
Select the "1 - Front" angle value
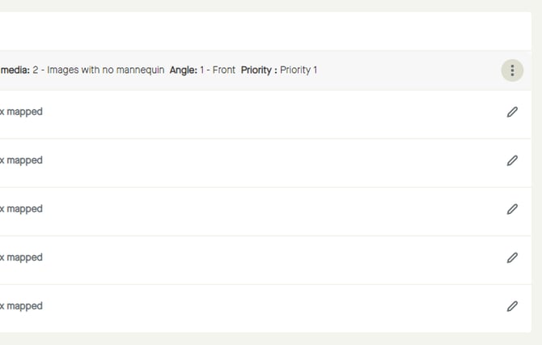pyautogui.click(x=218, y=70)
